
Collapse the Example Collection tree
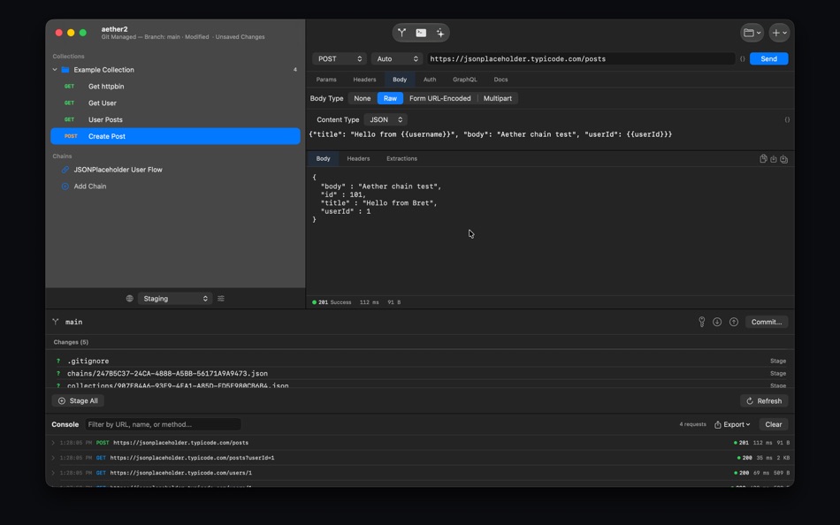click(55, 70)
